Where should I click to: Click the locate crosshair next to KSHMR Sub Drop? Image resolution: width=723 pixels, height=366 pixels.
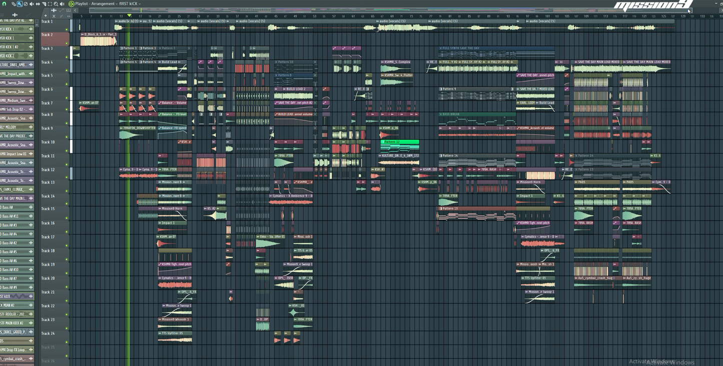click(31, 109)
